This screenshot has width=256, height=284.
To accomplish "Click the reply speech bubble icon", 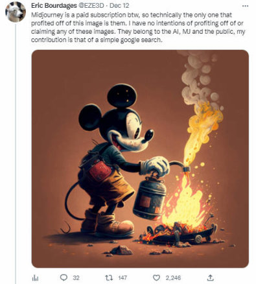I will pos(64,278).
